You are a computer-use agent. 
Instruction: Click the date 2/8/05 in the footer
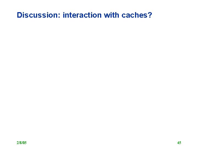point(21,143)
